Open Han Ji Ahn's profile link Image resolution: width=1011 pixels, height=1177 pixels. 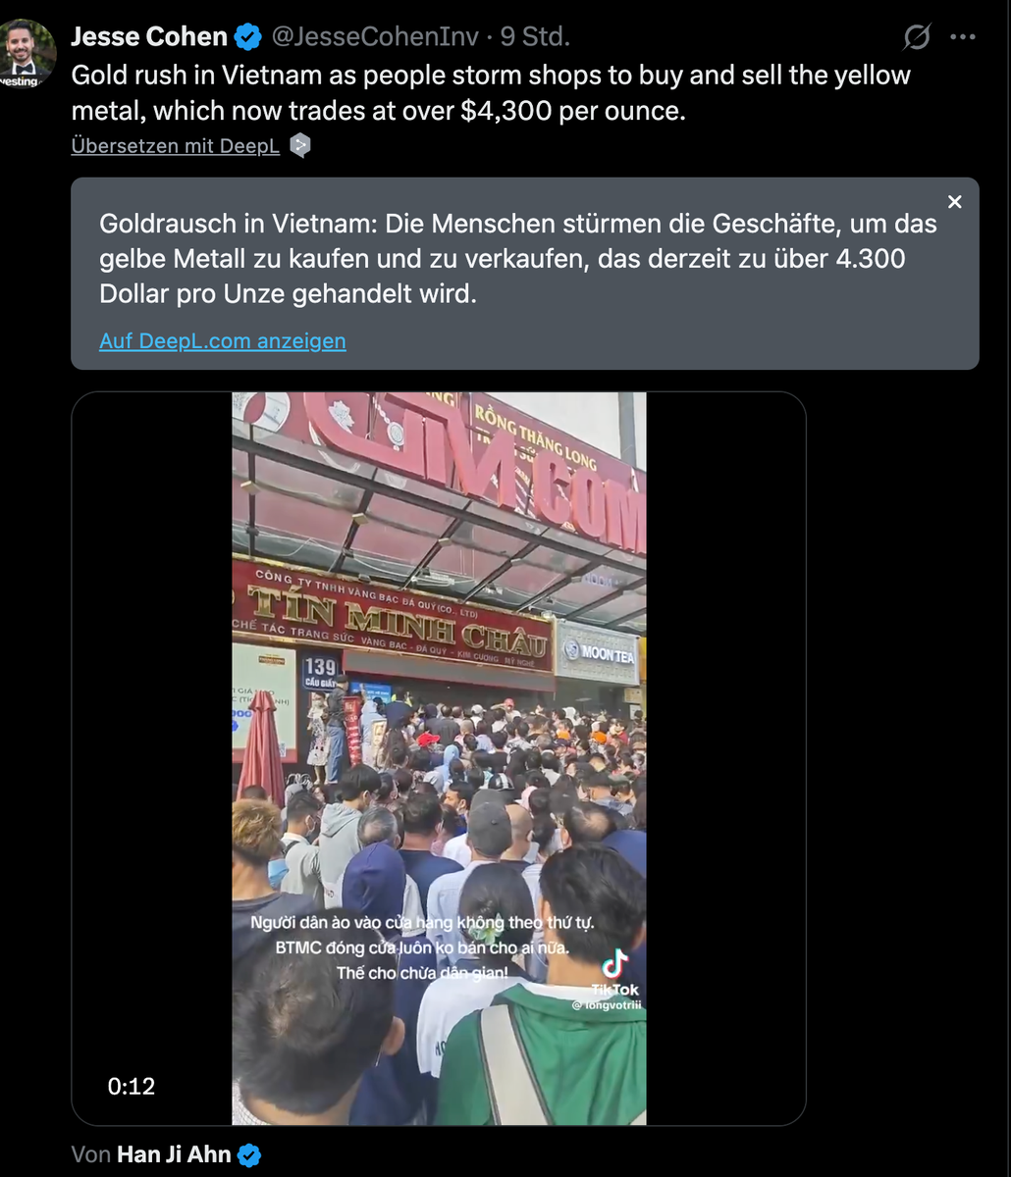coord(174,1154)
